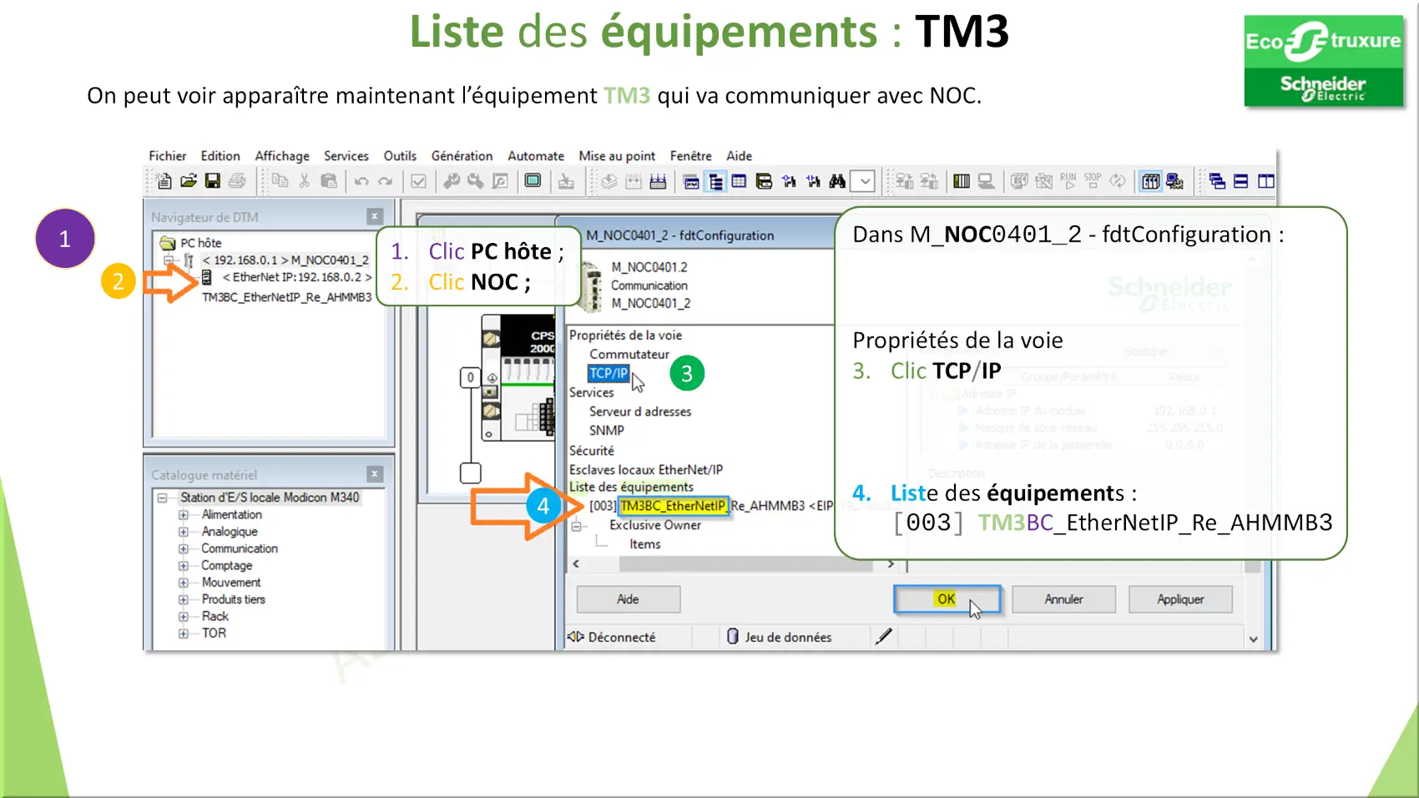Image resolution: width=1419 pixels, height=798 pixels.
Task: Open the Edition menu
Action: (220, 156)
